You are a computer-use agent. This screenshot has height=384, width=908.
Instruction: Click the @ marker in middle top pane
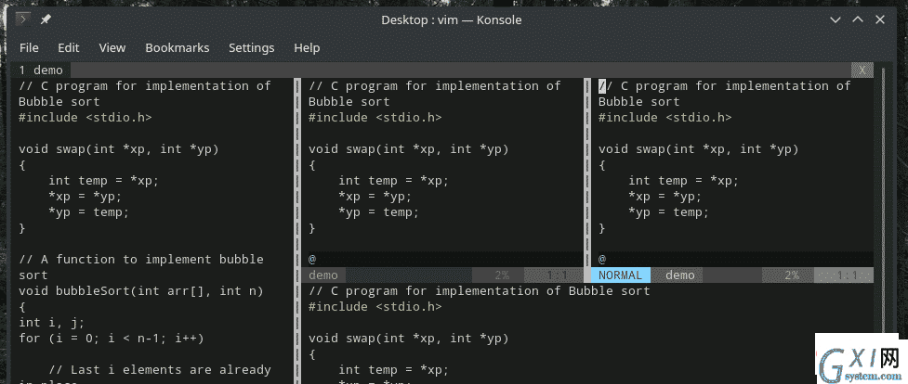click(312, 260)
